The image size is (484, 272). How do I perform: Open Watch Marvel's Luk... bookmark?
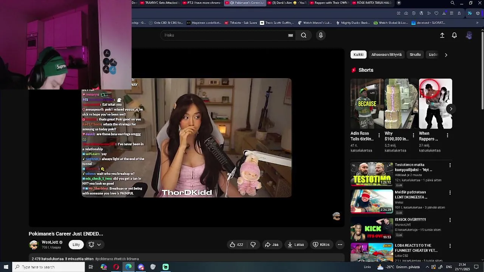315,23
